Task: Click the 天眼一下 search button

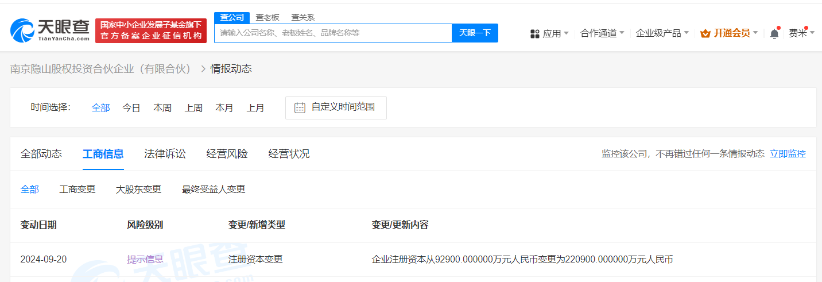Action: [475, 33]
